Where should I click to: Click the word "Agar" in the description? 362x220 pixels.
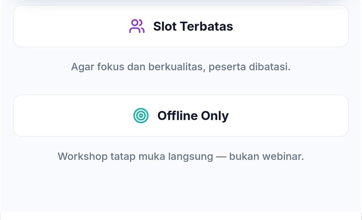point(81,67)
